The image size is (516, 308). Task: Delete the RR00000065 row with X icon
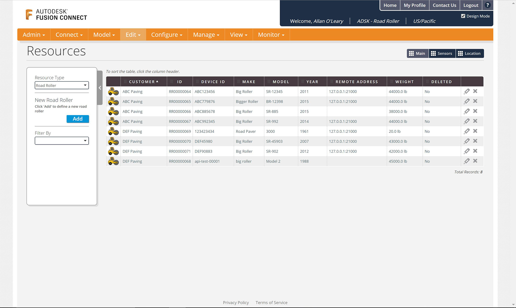[x=475, y=101]
